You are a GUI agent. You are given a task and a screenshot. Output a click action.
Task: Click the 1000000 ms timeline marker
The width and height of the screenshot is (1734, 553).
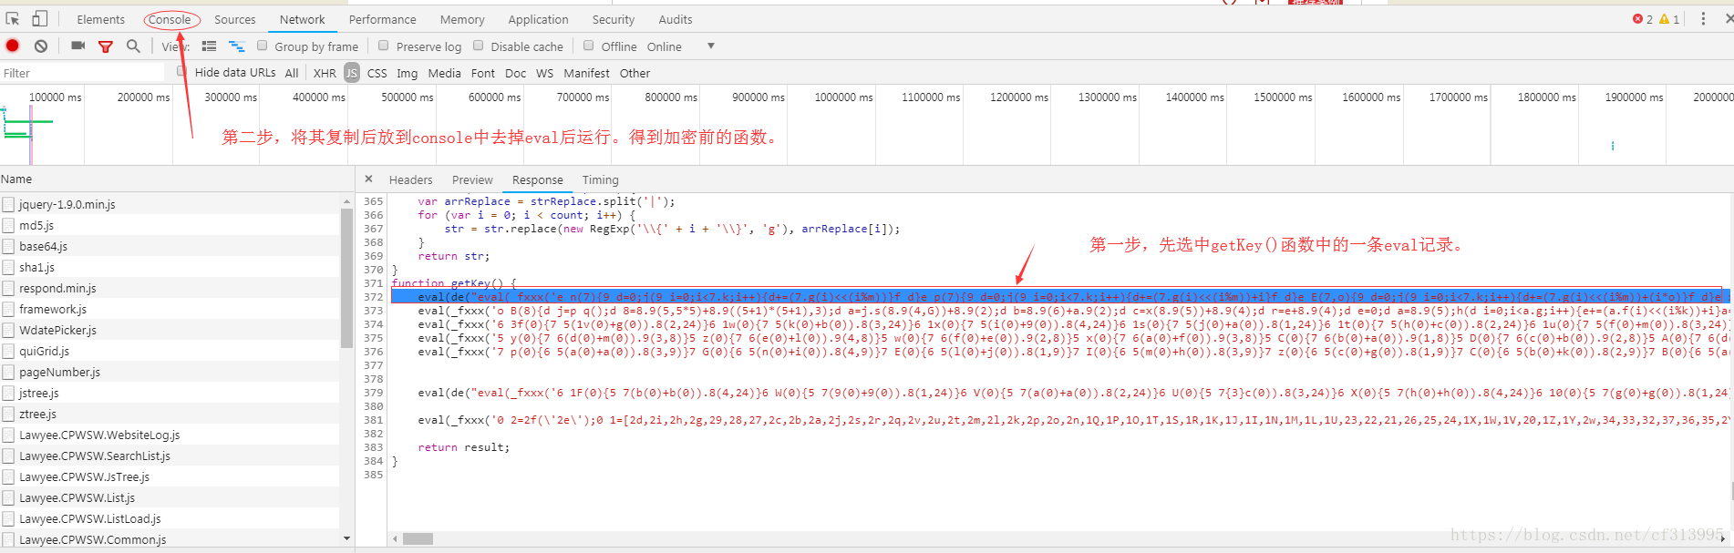(843, 97)
